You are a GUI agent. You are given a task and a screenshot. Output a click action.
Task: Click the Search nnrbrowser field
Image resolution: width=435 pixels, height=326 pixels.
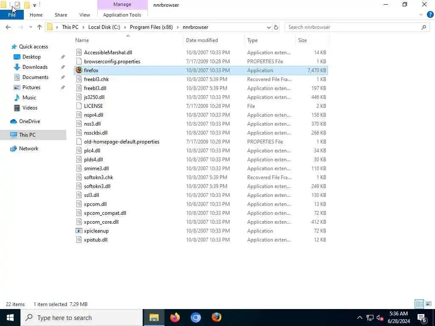[356, 27]
